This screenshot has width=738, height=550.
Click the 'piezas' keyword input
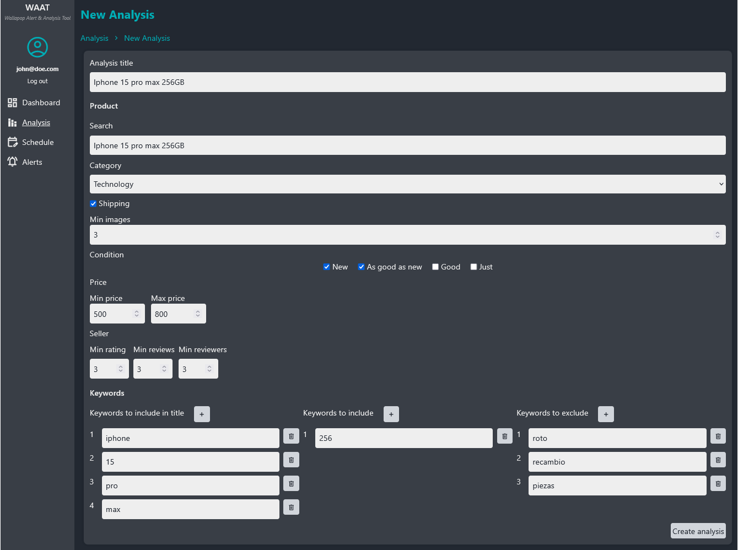point(617,486)
